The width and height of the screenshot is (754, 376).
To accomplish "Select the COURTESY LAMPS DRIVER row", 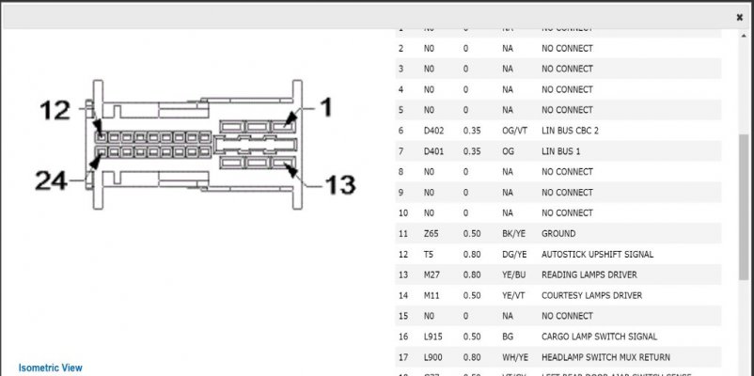I will pos(558,296).
